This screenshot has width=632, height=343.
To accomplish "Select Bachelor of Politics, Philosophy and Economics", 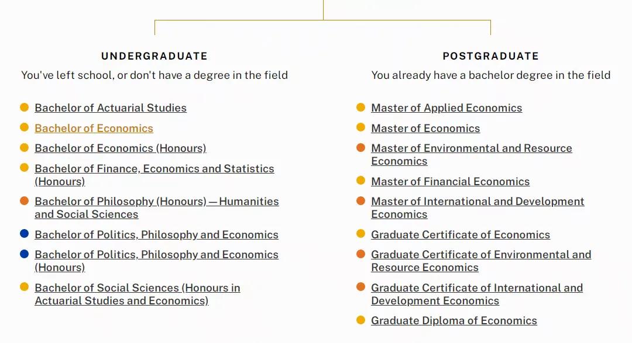I will click(x=156, y=235).
